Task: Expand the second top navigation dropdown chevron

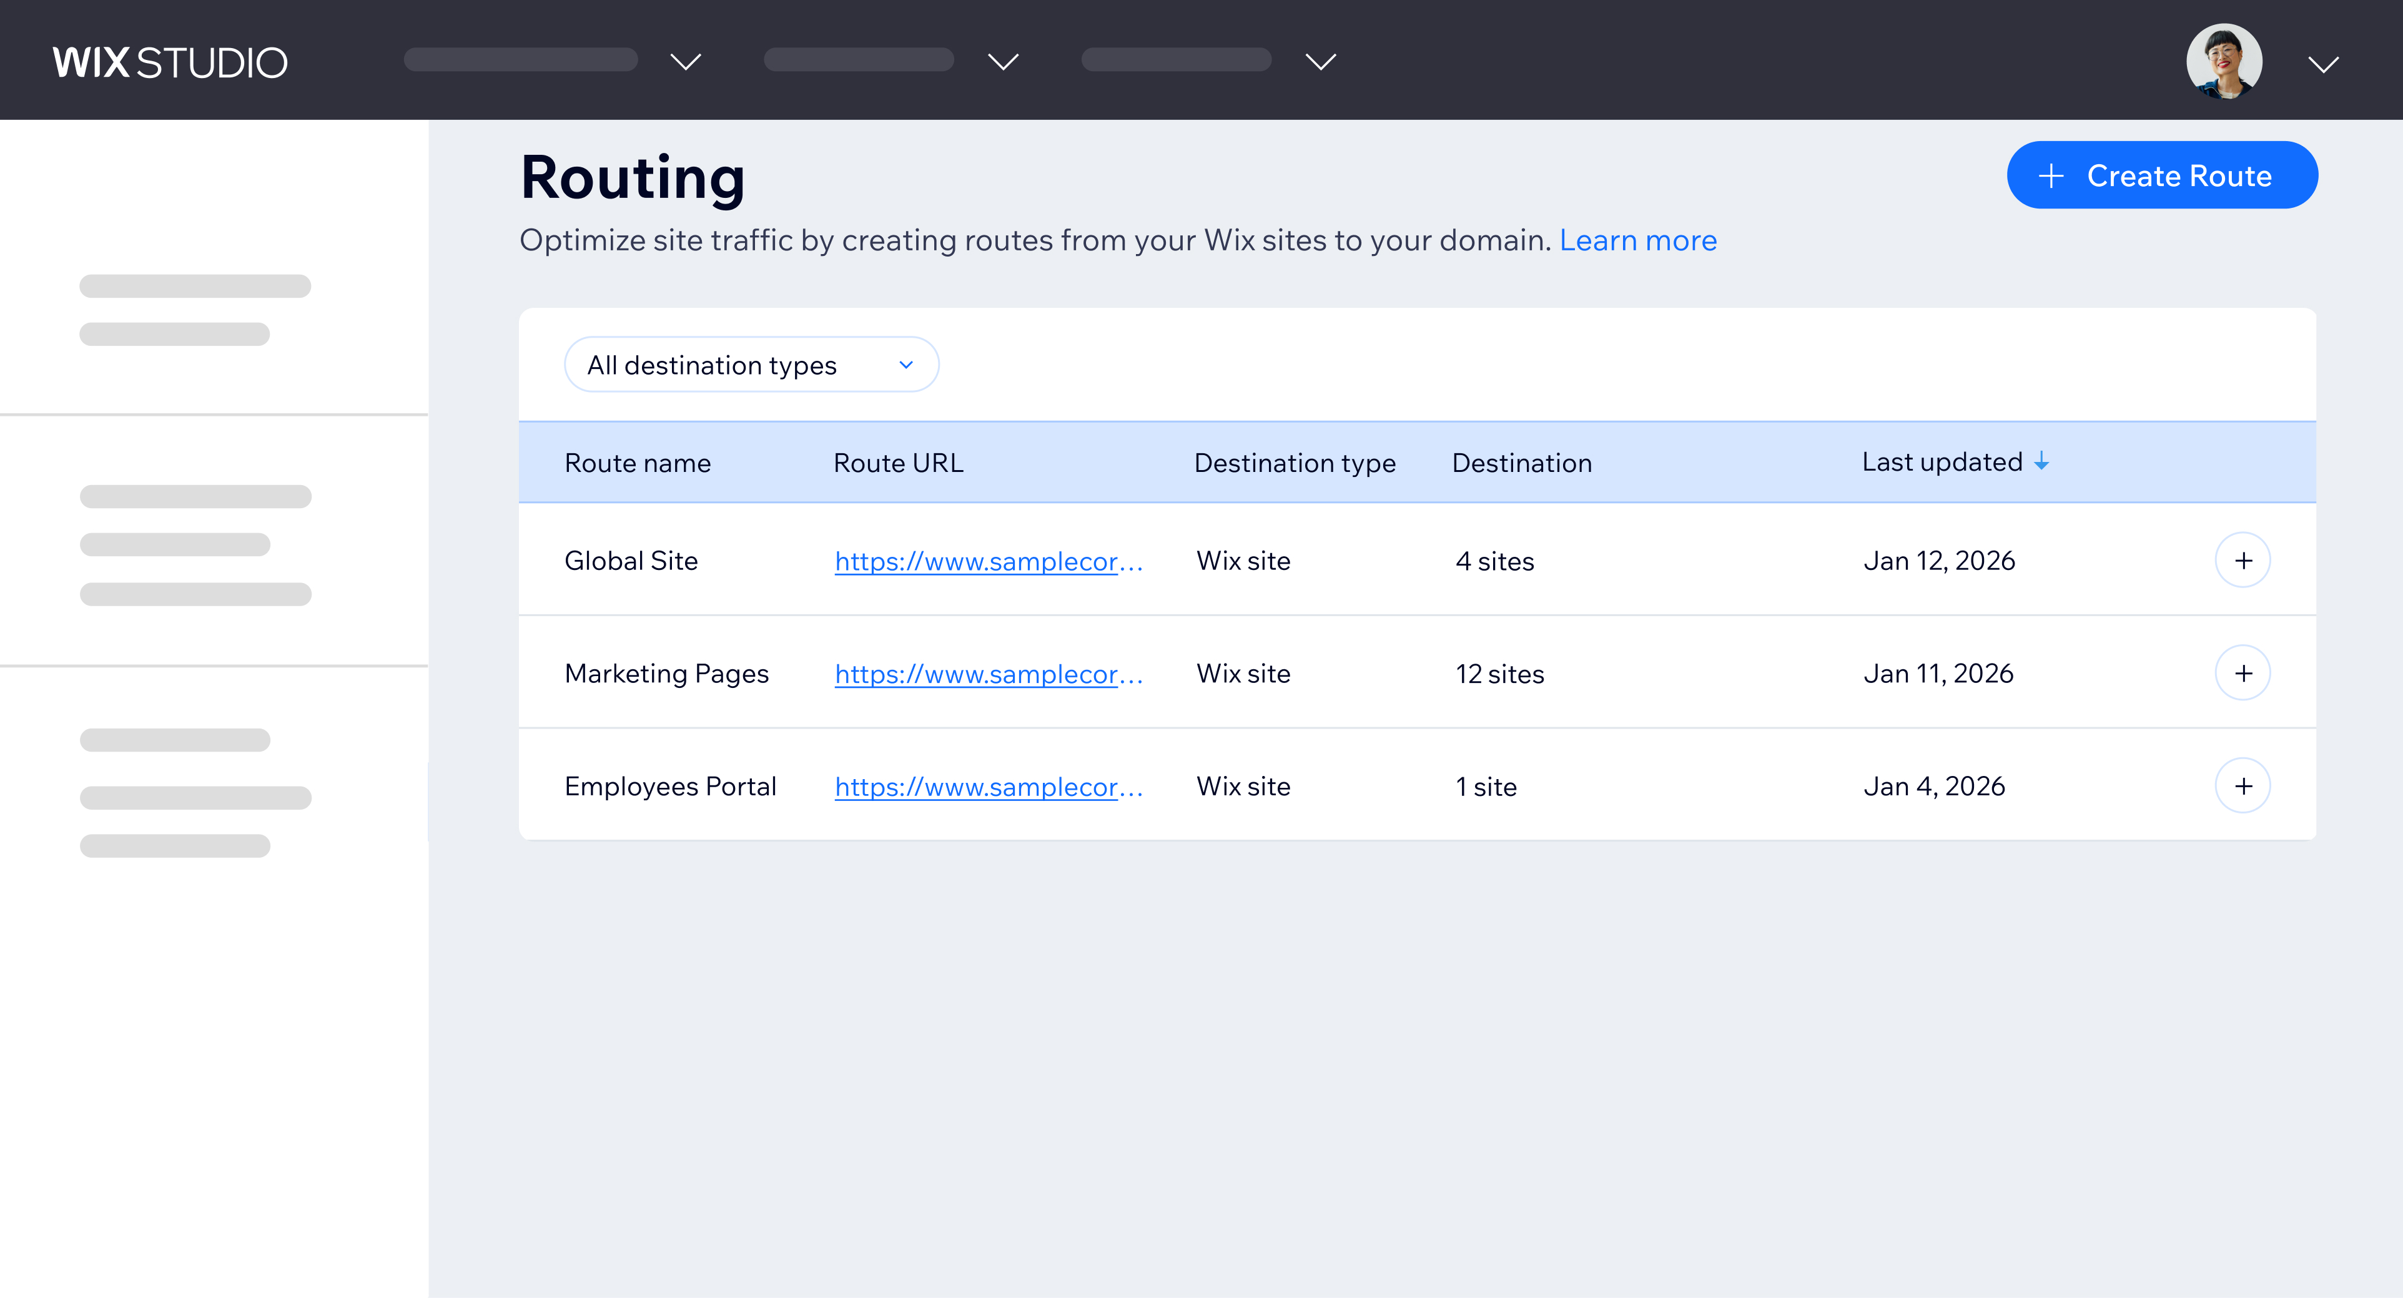Action: [1003, 62]
